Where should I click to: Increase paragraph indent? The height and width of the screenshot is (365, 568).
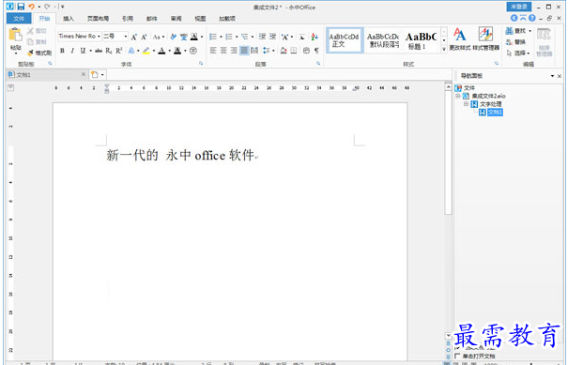click(x=273, y=37)
